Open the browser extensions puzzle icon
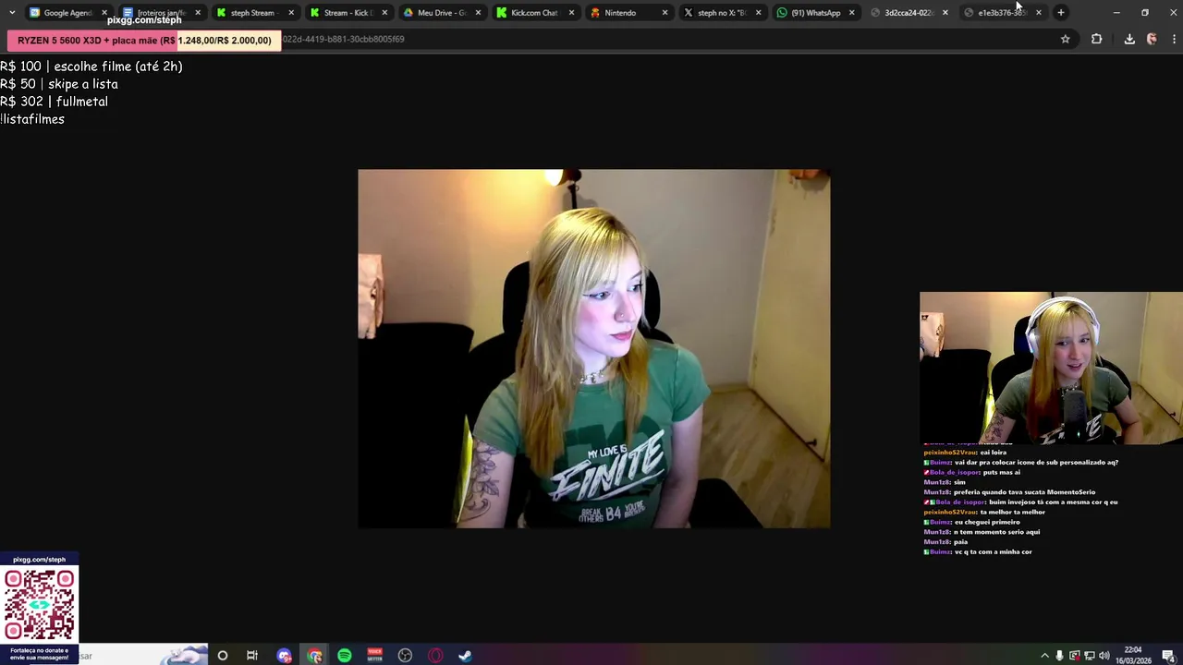This screenshot has width=1183, height=665. pyautogui.click(x=1096, y=39)
